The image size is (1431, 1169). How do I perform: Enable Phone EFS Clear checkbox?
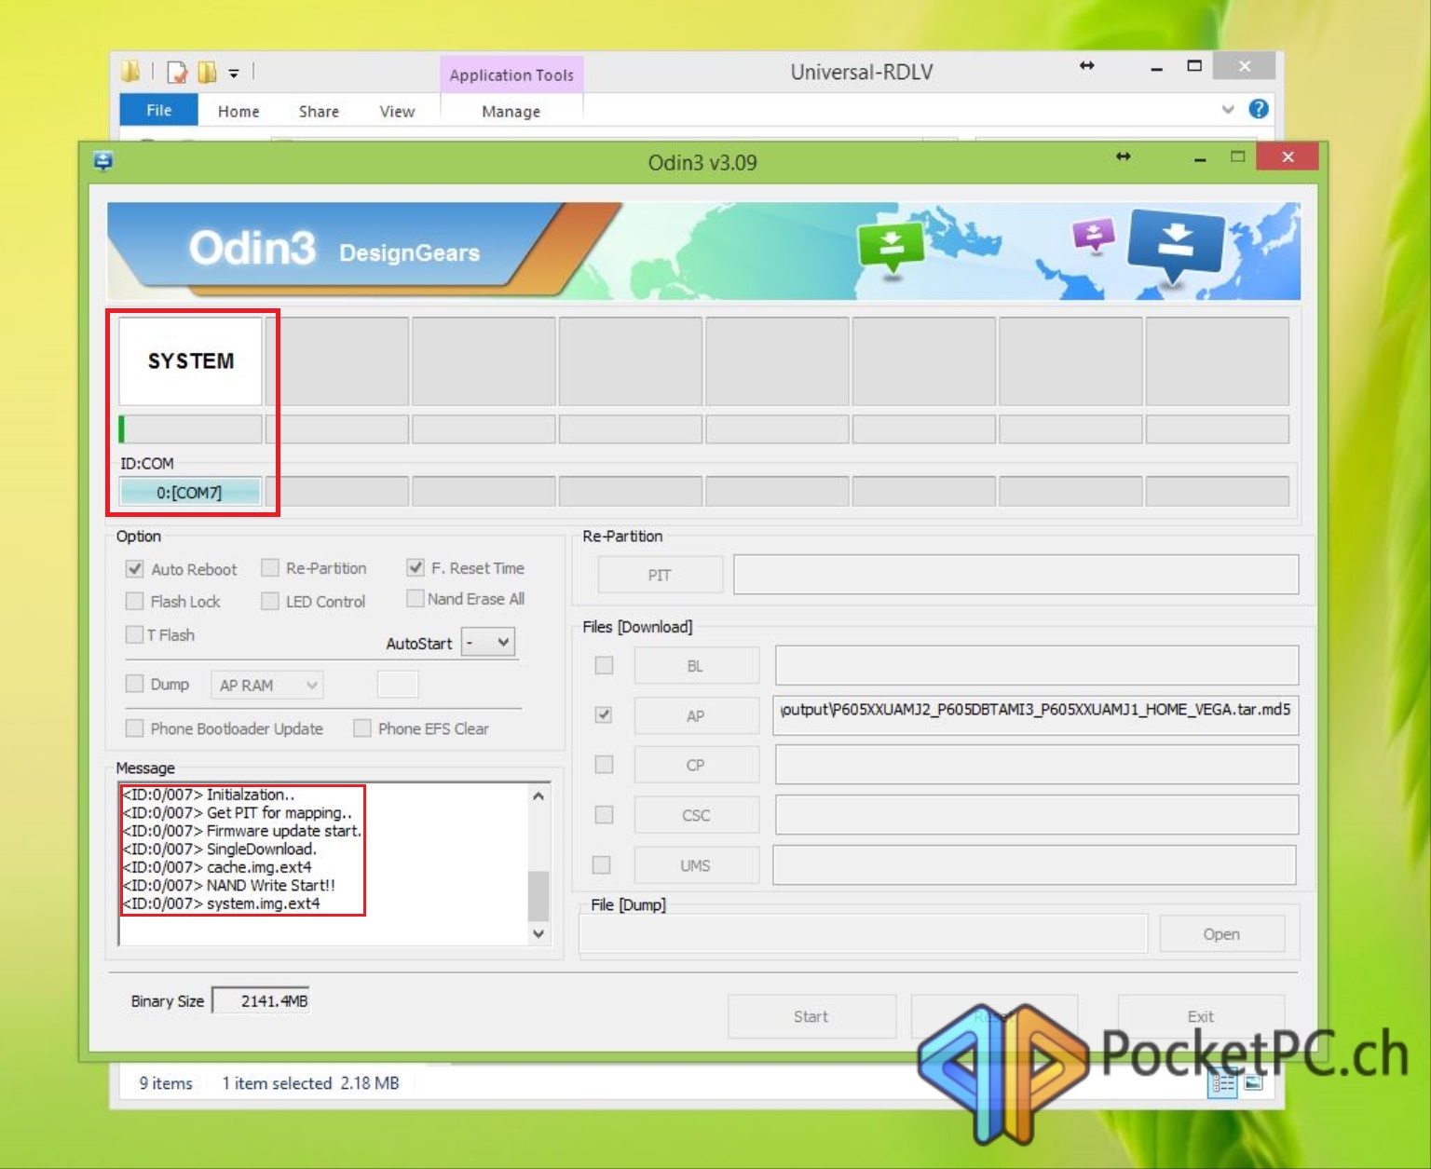(x=362, y=727)
